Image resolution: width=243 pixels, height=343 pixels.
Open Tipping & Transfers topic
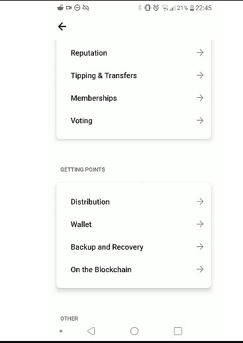pyautogui.click(x=134, y=75)
